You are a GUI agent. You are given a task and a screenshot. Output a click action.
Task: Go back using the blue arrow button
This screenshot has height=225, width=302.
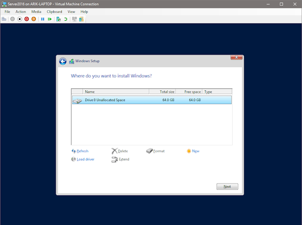63,61
